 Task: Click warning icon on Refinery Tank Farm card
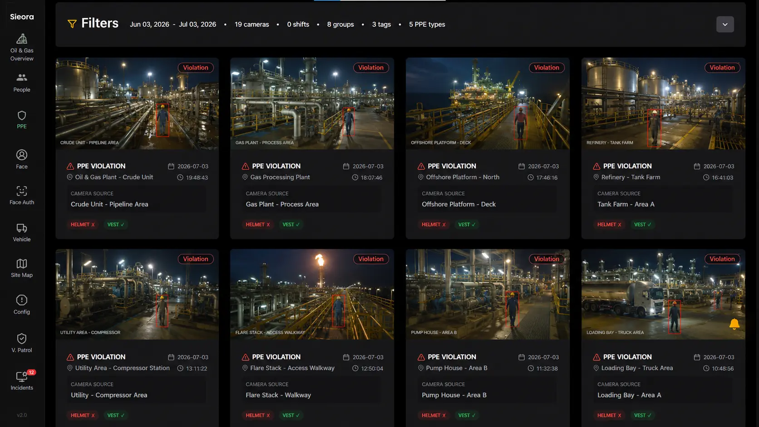[x=596, y=166]
